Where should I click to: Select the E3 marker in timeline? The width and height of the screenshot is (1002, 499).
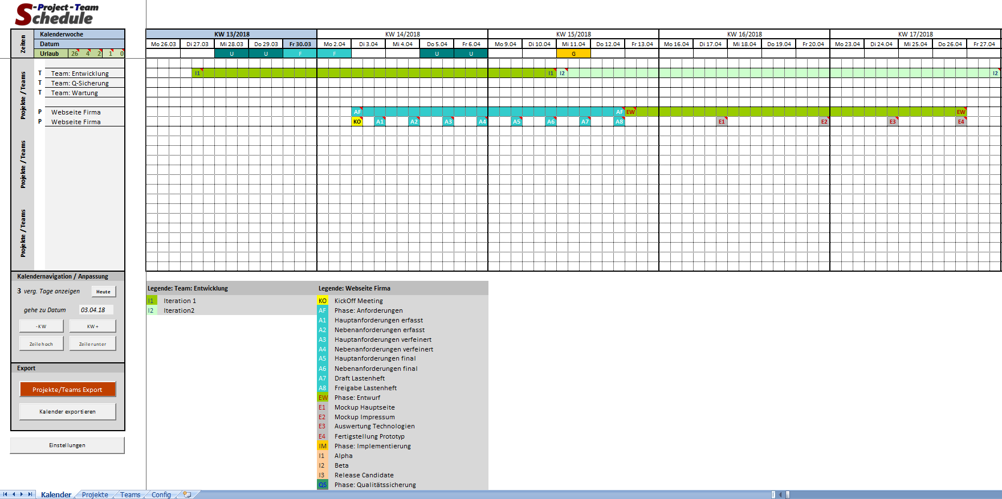(893, 121)
